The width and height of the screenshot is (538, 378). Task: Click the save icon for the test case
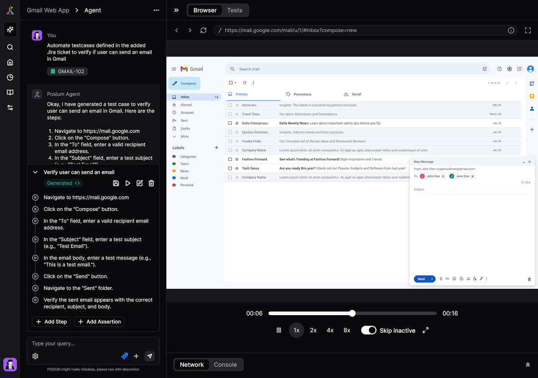[x=116, y=183]
